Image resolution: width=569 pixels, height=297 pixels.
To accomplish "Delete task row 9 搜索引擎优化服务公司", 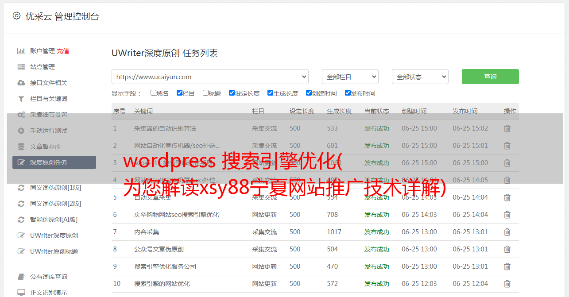I will [x=507, y=266].
